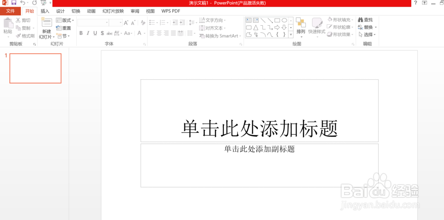
Task: Click 重置 (Reset) slide button
Action: point(63,28)
